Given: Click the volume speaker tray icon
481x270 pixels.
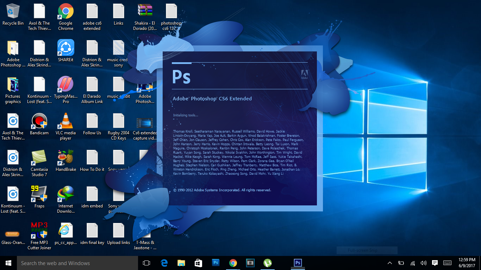Looking at the screenshot, I should (424, 263).
